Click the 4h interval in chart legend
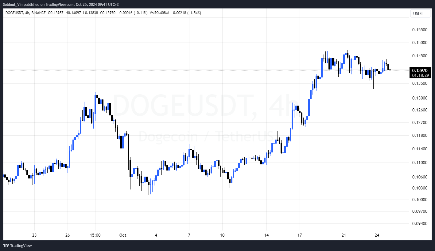The height and width of the screenshot is (251, 435). (x=27, y=13)
